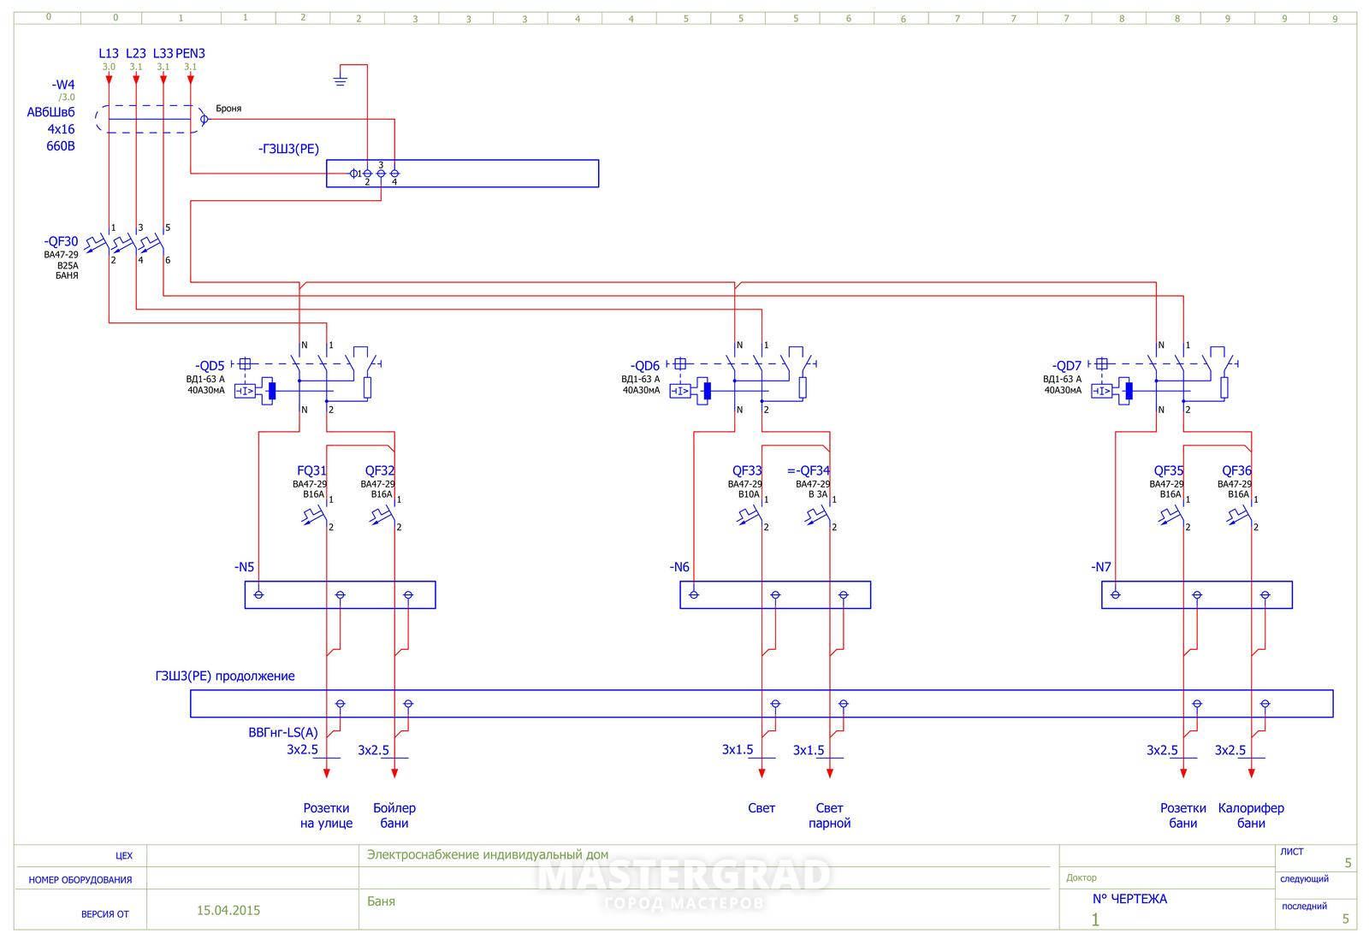Click the ЛИСТ label
Viewport: 1369px width, 945px height.
point(1292,852)
